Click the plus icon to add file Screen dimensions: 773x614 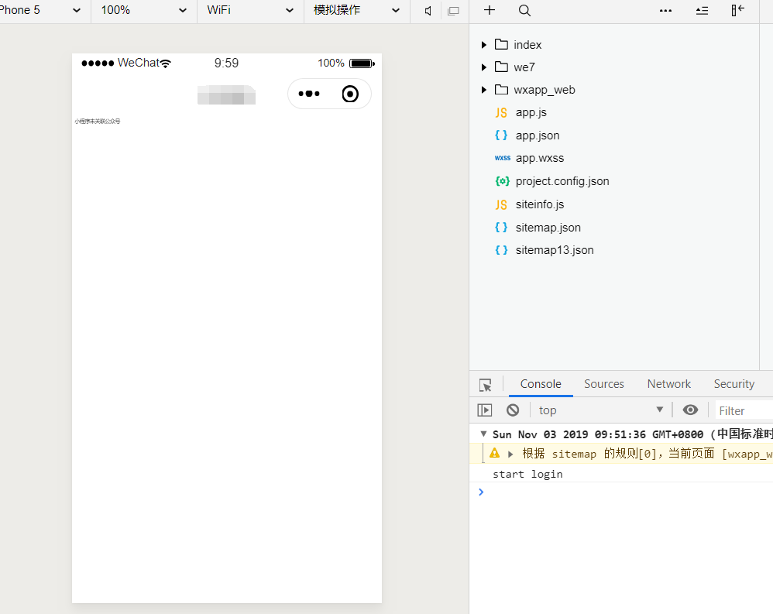click(490, 10)
